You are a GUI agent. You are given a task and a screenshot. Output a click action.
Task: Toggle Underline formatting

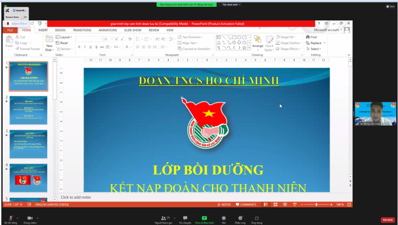point(91,47)
